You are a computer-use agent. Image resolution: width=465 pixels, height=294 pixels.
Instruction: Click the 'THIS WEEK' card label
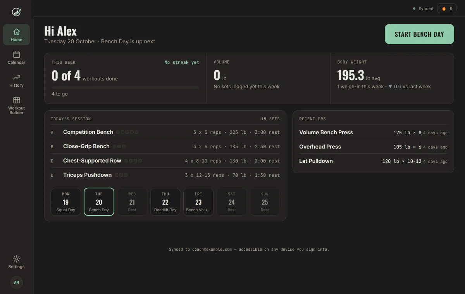tap(64, 62)
